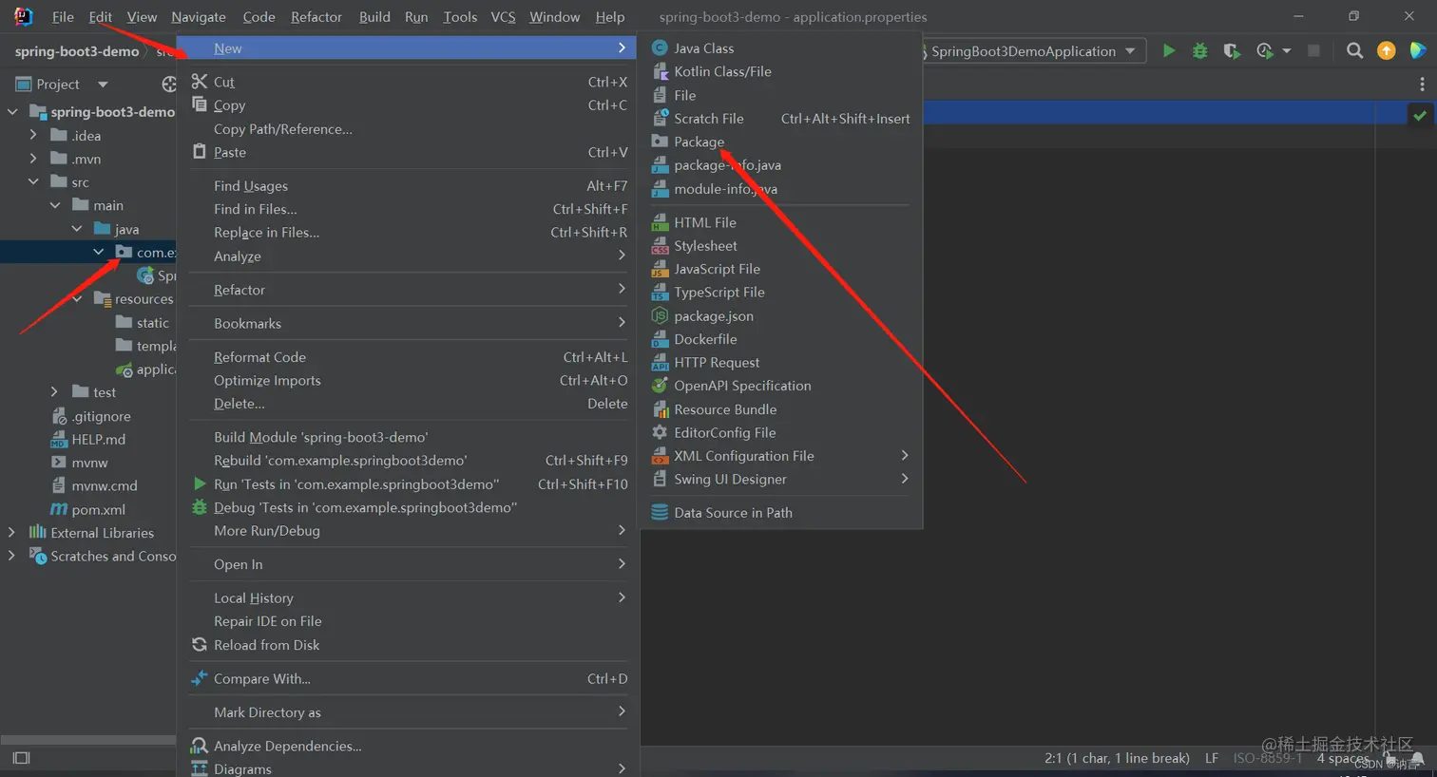Open Search Everywhere magnifier icon
Viewport: 1437px width, 777px height.
pos(1354,50)
